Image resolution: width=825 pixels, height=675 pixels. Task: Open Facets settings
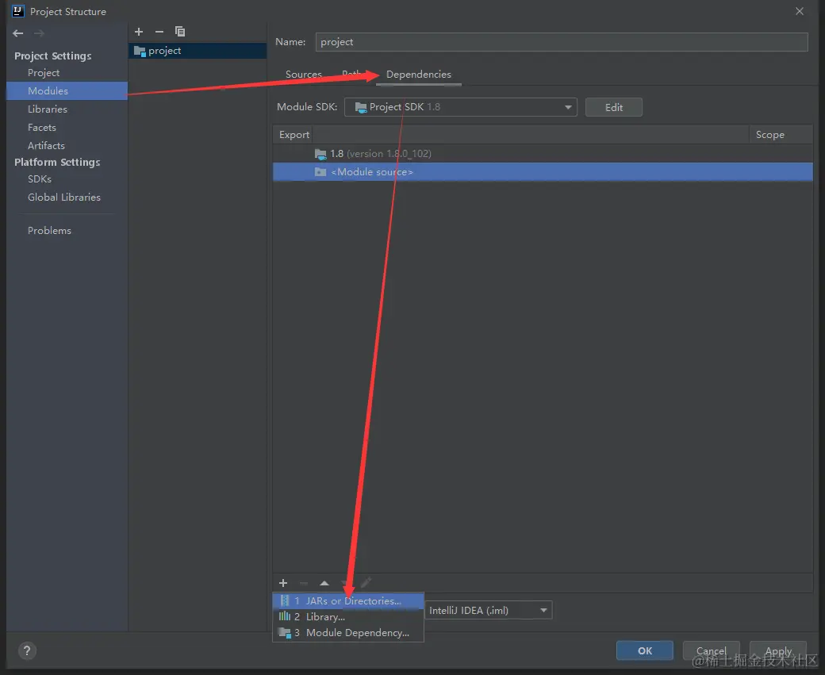point(41,128)
